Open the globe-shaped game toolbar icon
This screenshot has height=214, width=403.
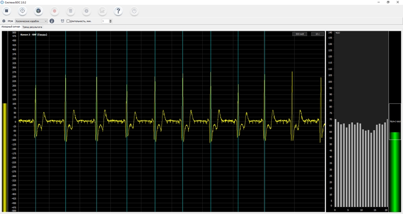(38, 11)
